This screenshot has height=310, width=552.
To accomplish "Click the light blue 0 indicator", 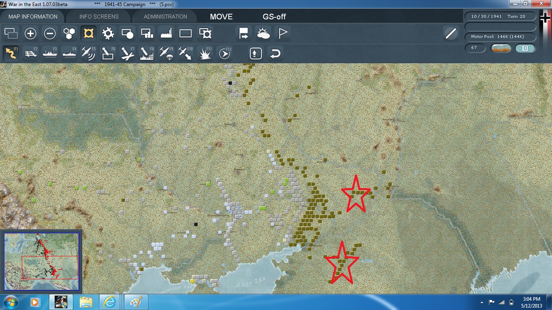I will (525, 48).
